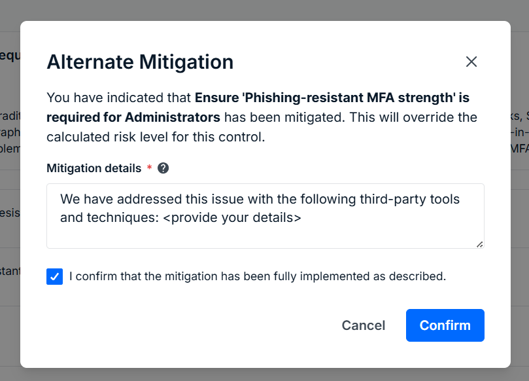529x381 pixels.
Task: Click 'has been mitigated' description text
Action: (x=284, y=117)
